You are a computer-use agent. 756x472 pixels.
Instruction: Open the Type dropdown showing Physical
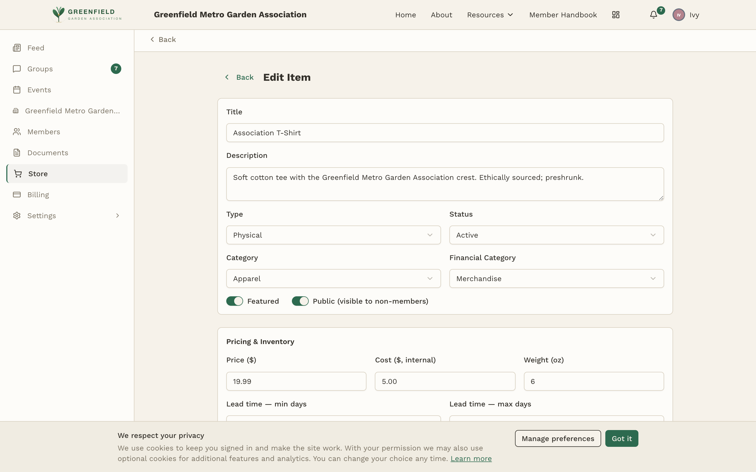[x=333, y=235]
